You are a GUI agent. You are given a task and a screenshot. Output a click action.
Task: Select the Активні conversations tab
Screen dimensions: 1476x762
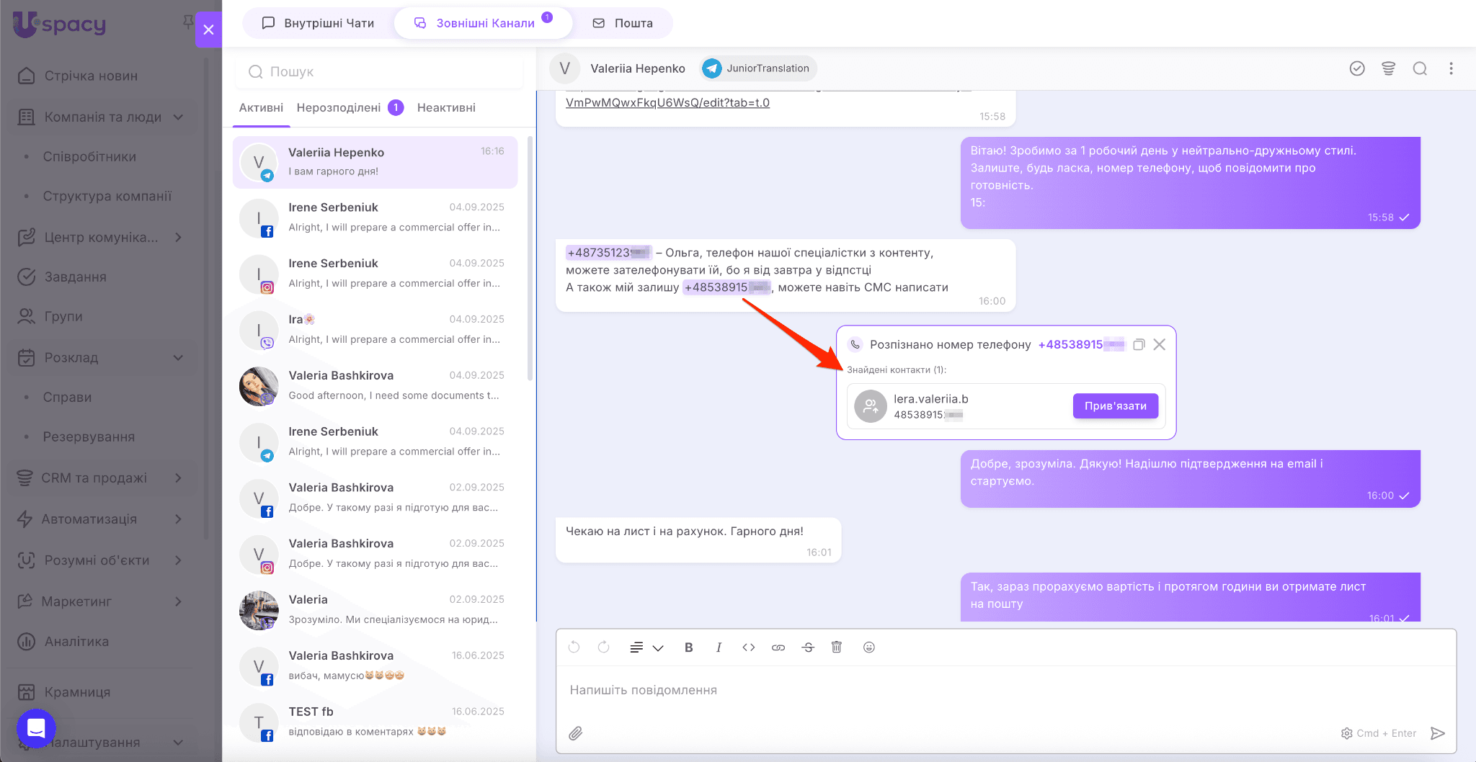[261, 107]
